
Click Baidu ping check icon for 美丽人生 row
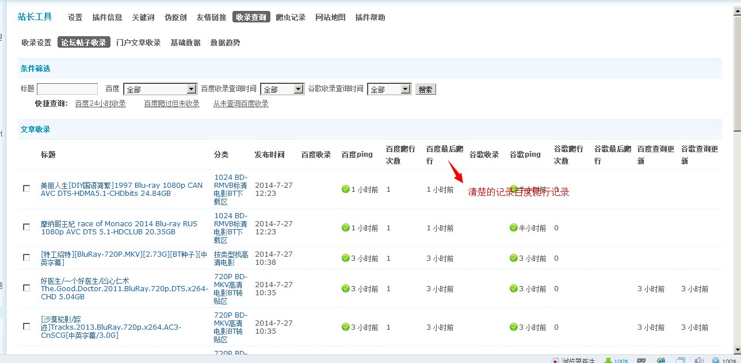tap(345, 189)
